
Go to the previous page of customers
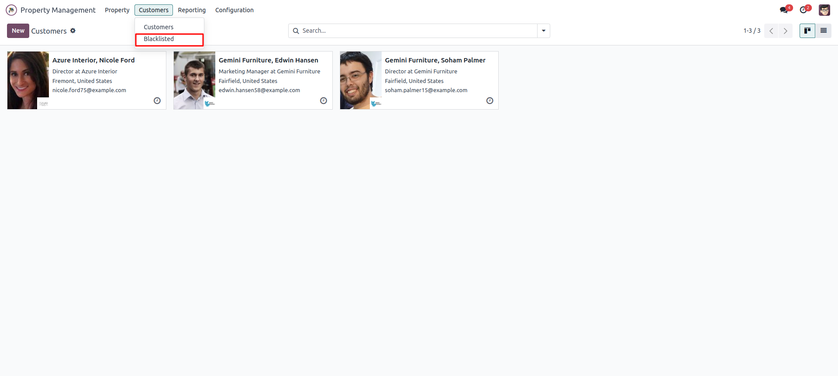coord(771,31)
